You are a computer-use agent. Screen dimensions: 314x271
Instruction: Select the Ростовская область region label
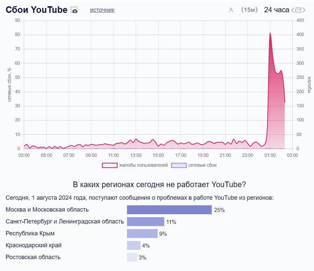coord(33,257)
